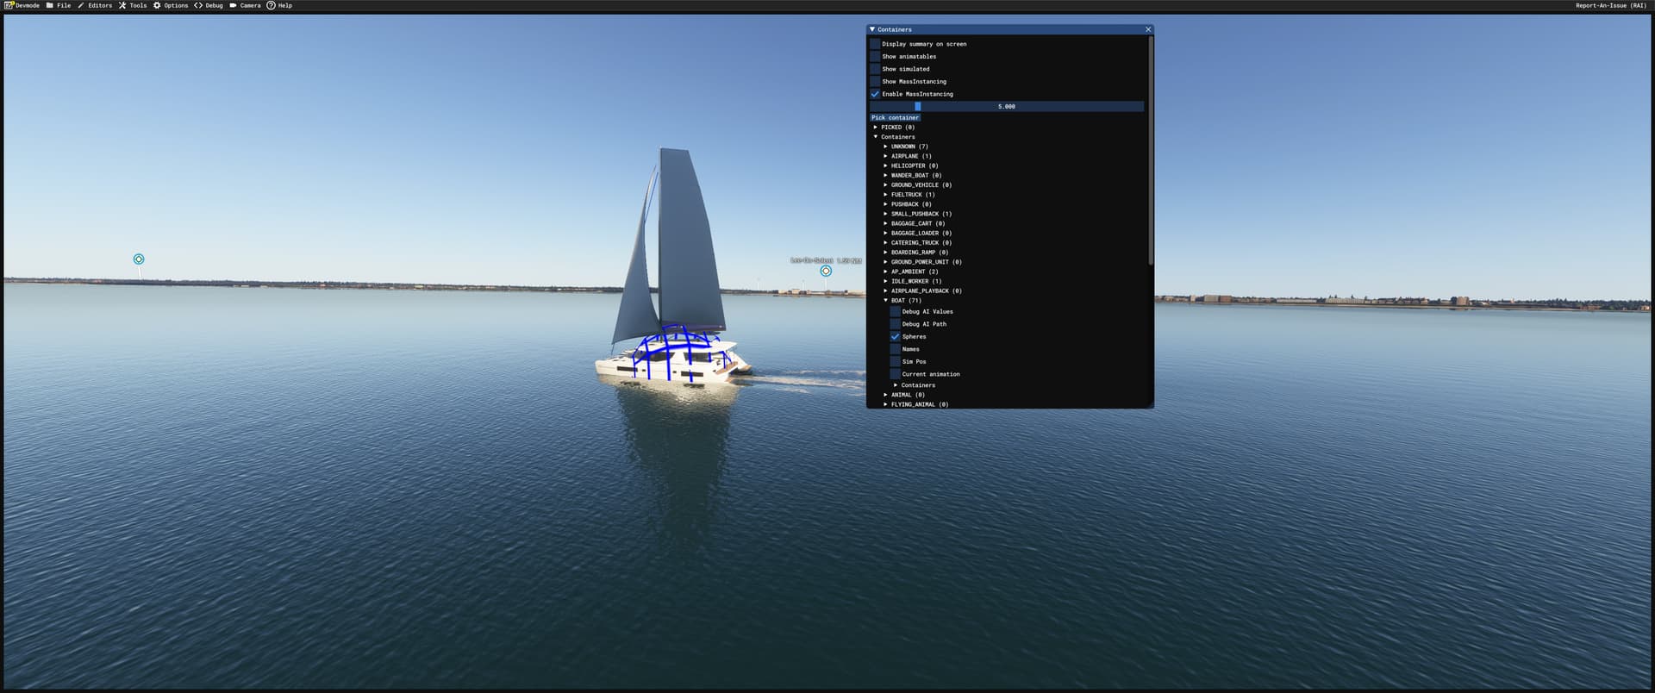This screenshot has width=1655, height=693.
Task: Enable Show simulated checkbox
Action: tap(875, 69)
